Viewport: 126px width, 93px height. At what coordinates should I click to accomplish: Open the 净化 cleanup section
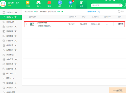(x=60, y=4)
